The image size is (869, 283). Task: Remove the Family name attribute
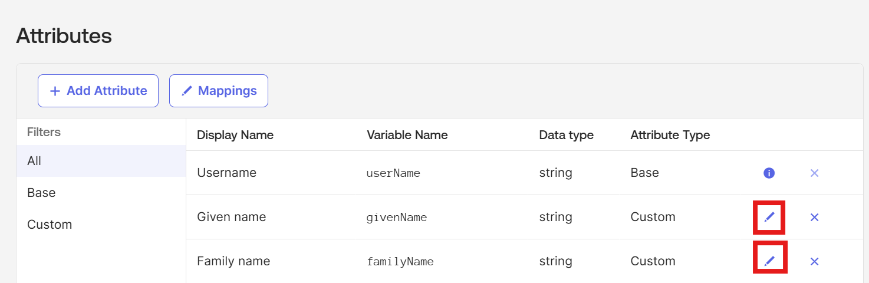click(814, 261)
